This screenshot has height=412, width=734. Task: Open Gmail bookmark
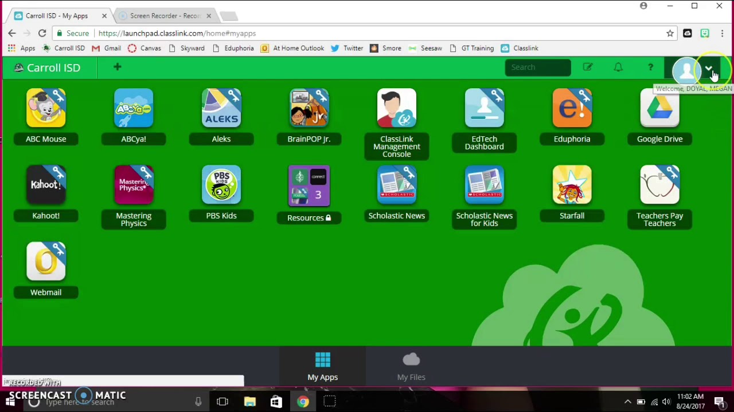[107, 48]
